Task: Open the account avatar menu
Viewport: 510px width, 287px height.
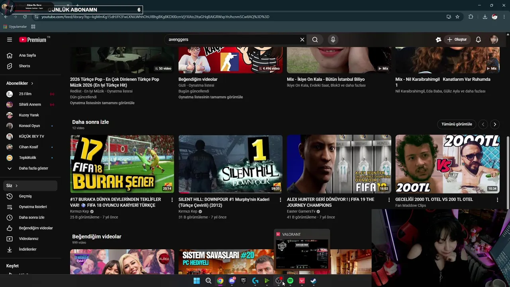Action: 494,39
